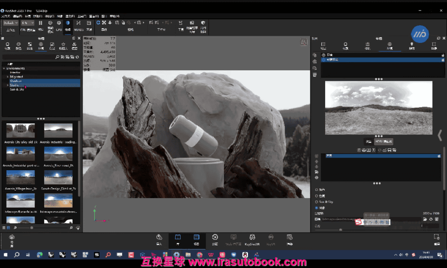Click the screenshot icon right of NURBS
This screenshot has height=268, width=447.
click(x=89, y=23)
